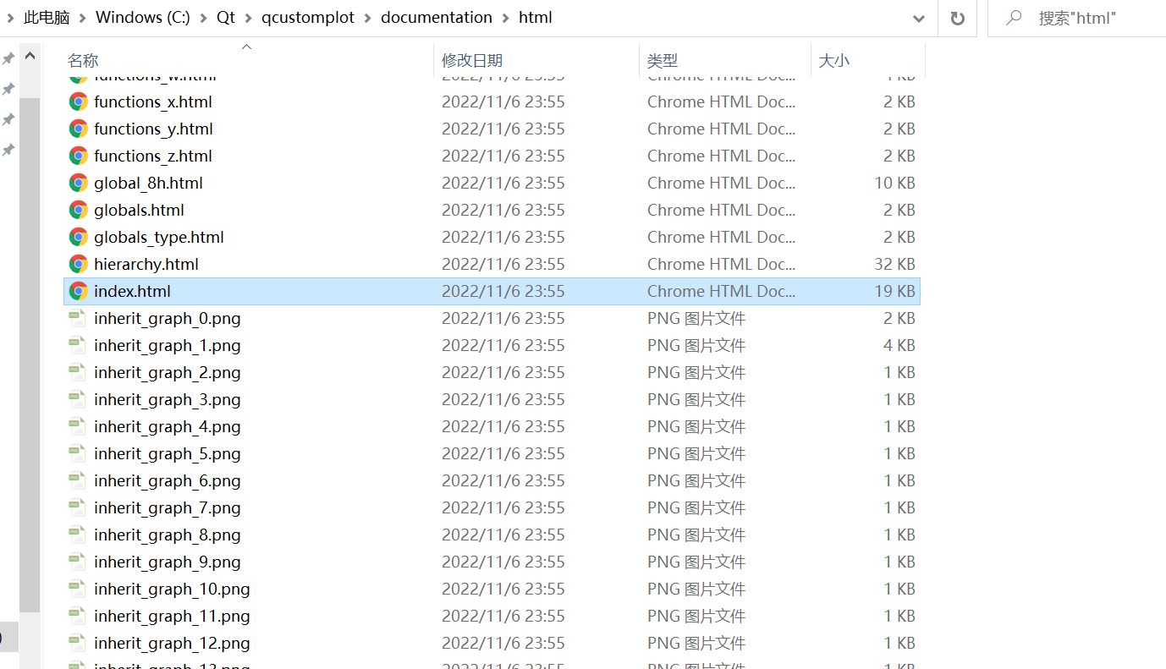Sort files by the 修改日期 column

tap(472, 61)
